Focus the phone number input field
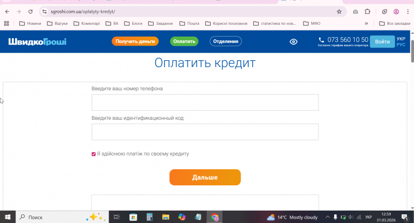Viewport: 414px width, 223px height. click(x=205, y=103)
